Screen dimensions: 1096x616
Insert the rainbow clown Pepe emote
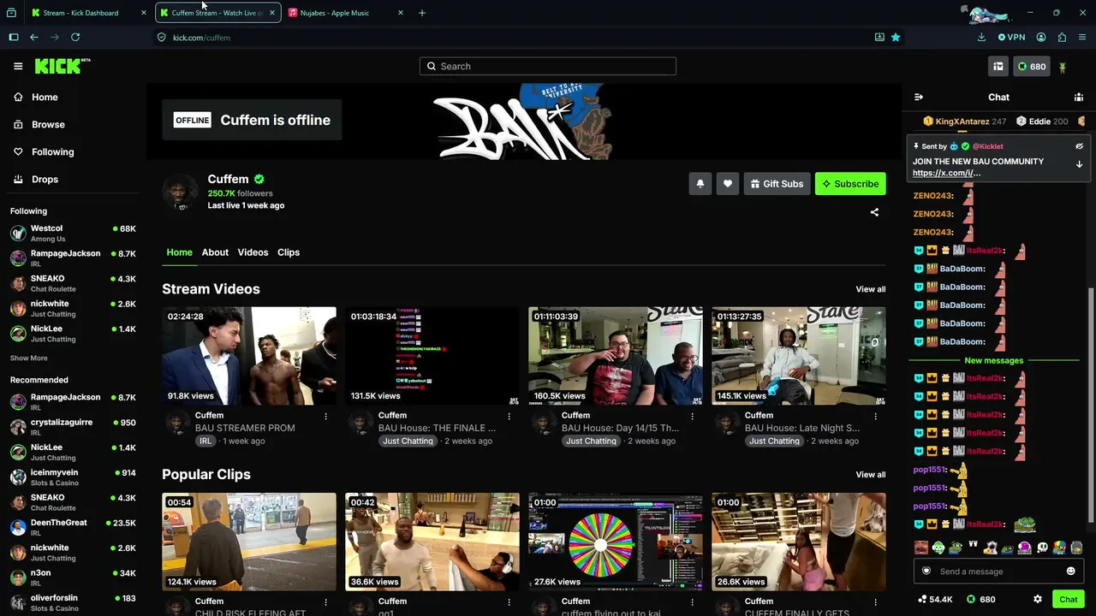pos(1059,548)
